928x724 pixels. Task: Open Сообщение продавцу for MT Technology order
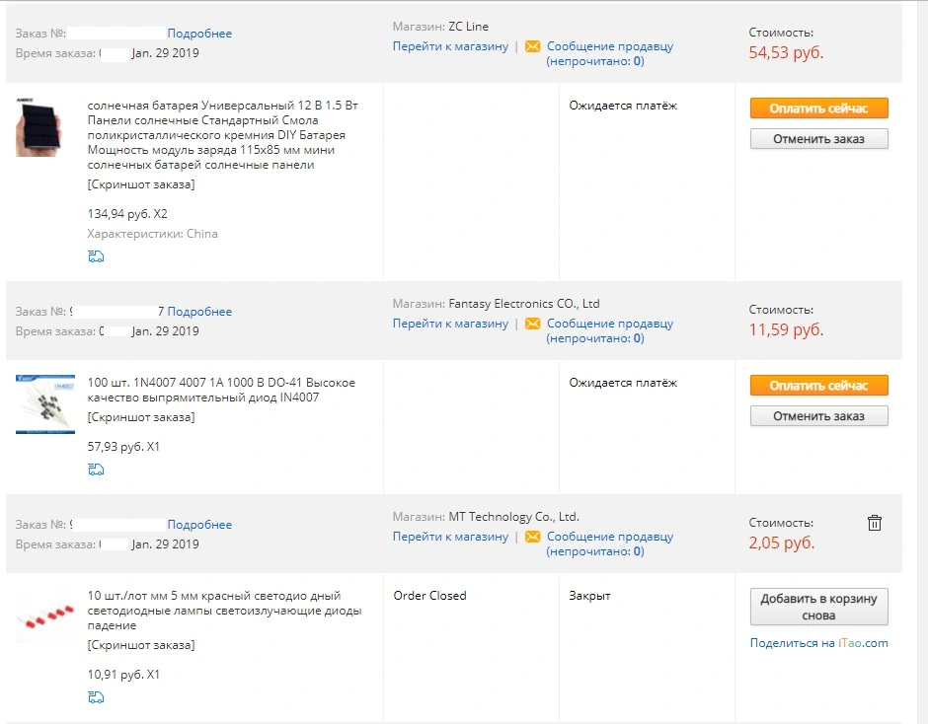[x=609, y=537]
